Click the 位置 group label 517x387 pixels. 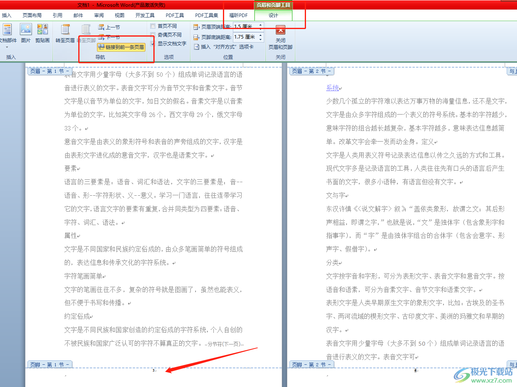pos(228,57)
